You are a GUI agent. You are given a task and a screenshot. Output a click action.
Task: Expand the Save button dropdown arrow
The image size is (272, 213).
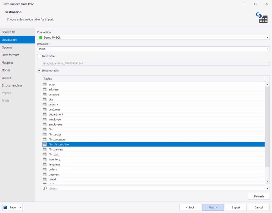[20, 208]
